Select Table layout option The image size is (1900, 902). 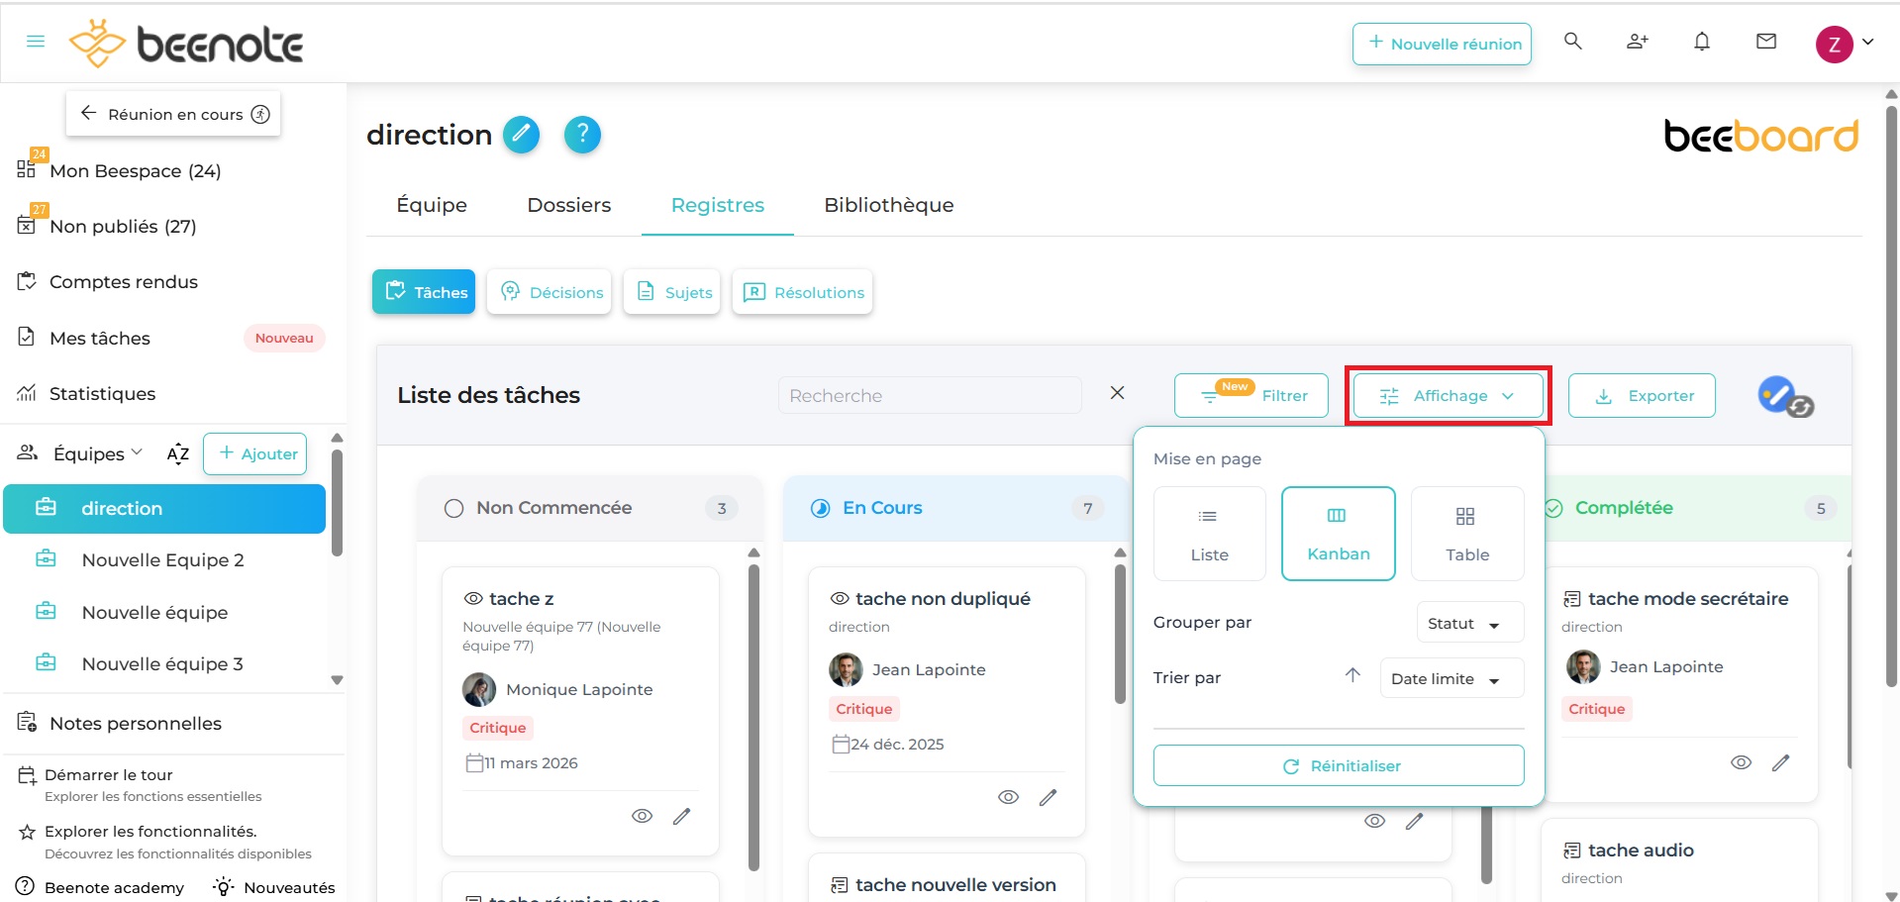tap(1466, 534)
